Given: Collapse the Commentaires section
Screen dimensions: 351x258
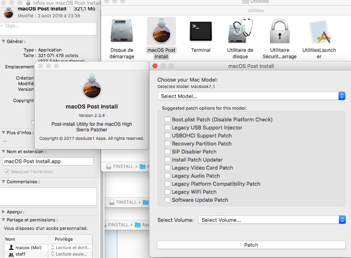Looking at the screenshot, I should [3, 182].
